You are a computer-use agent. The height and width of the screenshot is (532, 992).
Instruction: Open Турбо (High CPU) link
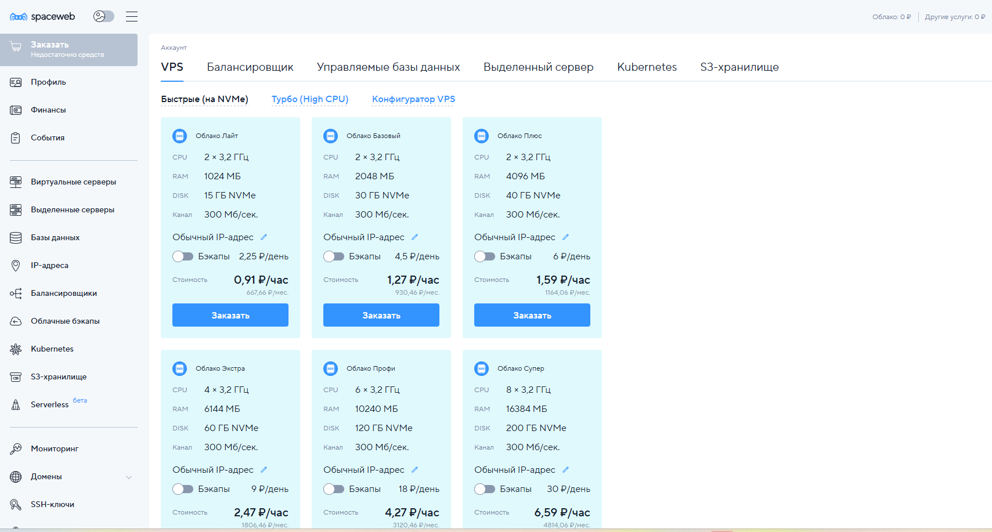coord(310,99)
